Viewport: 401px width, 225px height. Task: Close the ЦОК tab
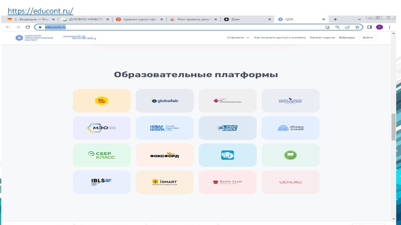pos(323,19)
